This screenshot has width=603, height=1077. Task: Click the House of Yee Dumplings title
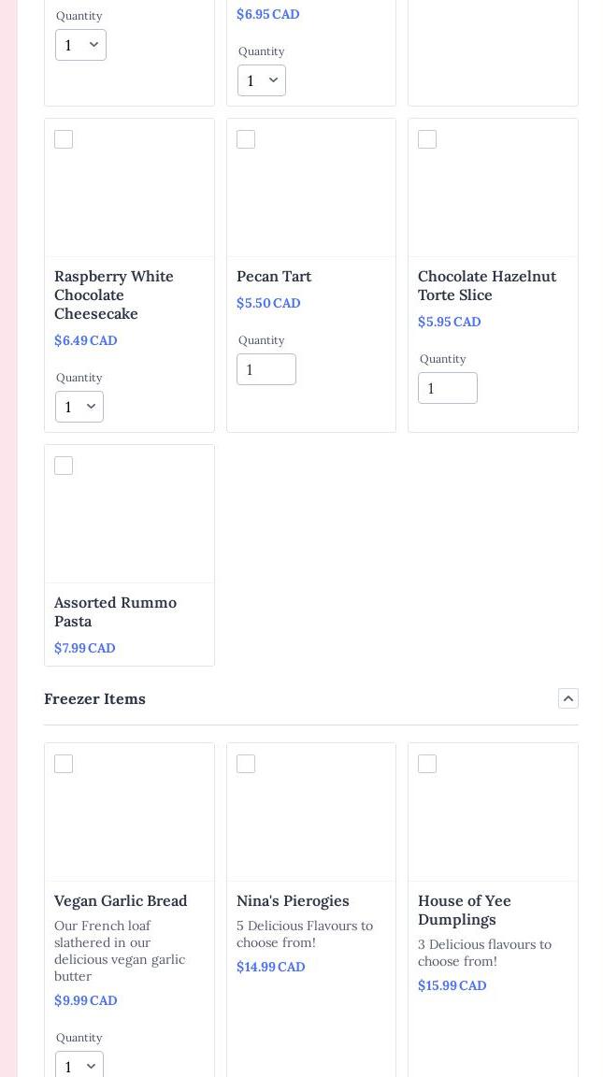pos(465,910)
